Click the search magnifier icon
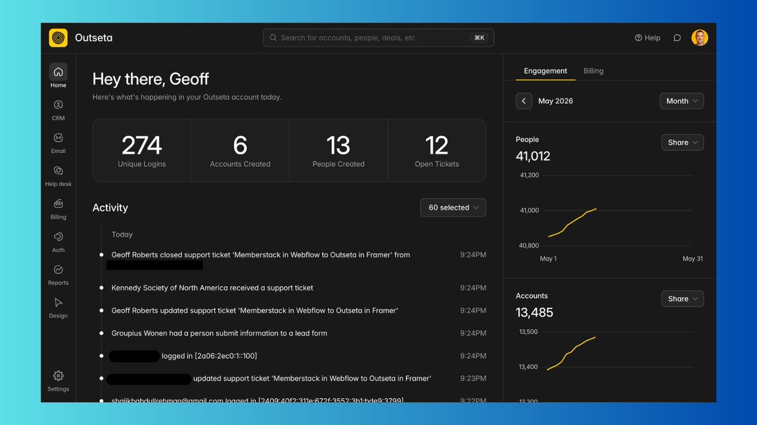Screen dimensions: 757x425 pos(273,38)
